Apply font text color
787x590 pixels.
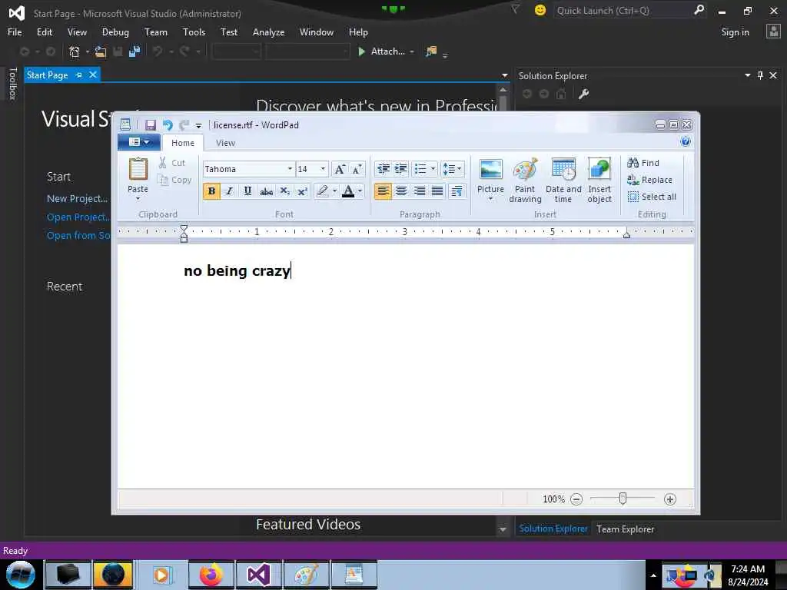click(x=348, y=191)
